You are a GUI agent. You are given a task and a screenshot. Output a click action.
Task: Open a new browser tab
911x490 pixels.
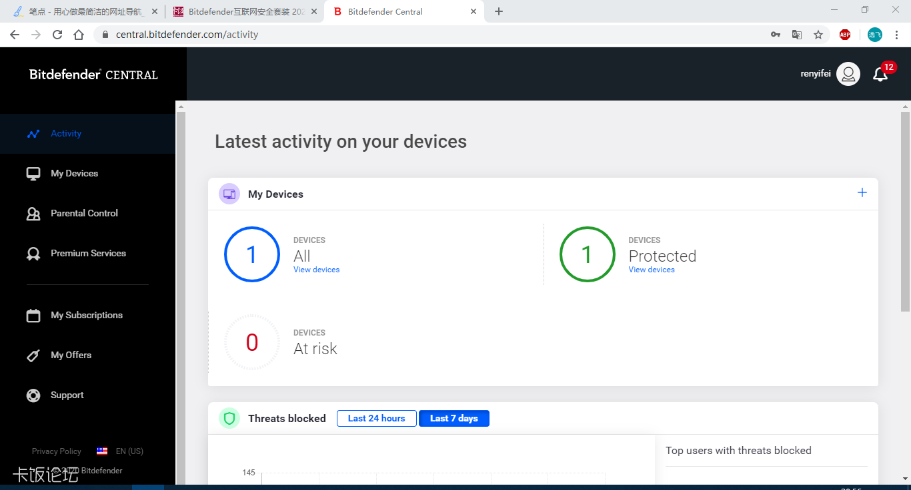pos(499,11)
